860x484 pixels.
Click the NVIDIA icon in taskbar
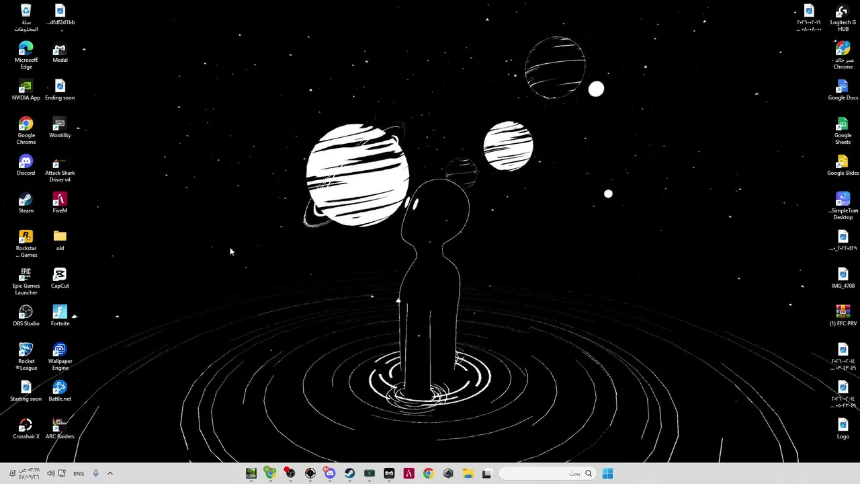[x=251, y=473]
